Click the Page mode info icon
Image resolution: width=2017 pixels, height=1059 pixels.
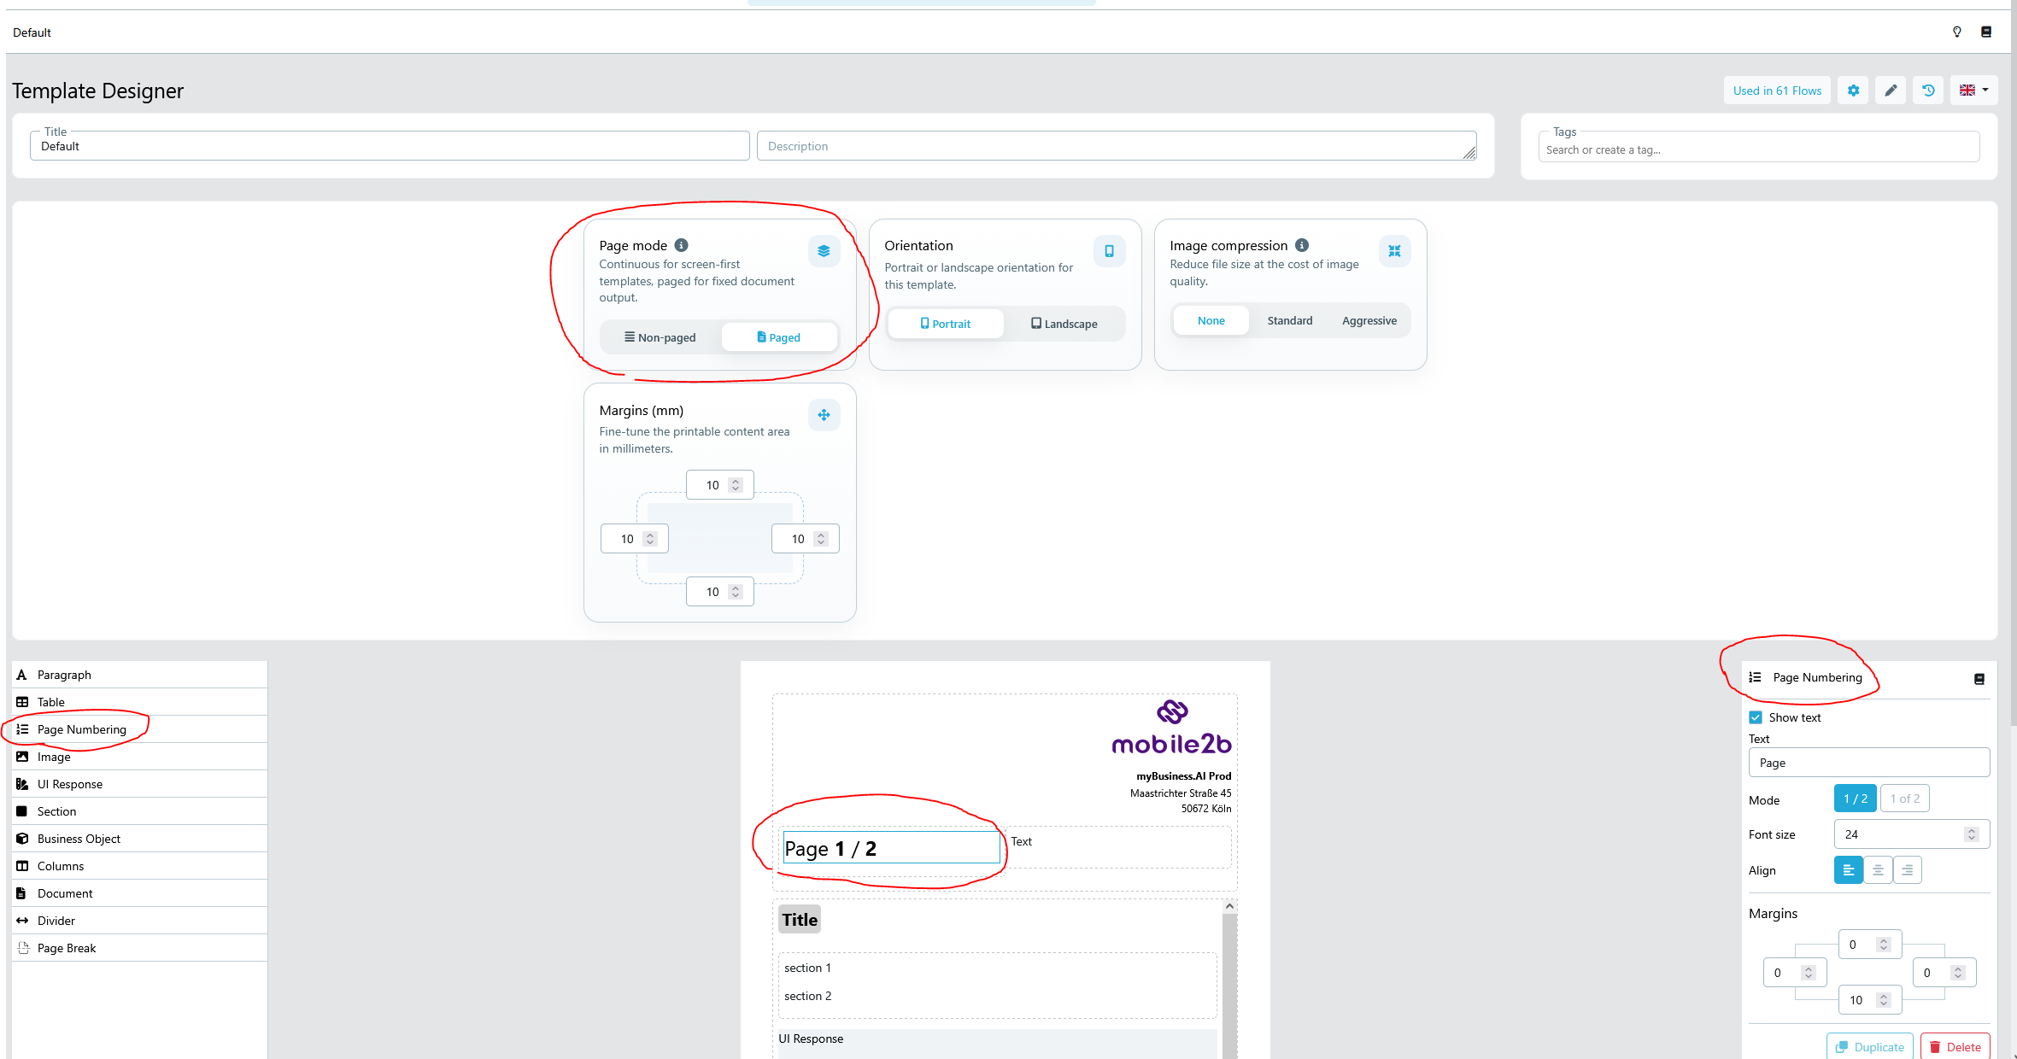point(681,245)
